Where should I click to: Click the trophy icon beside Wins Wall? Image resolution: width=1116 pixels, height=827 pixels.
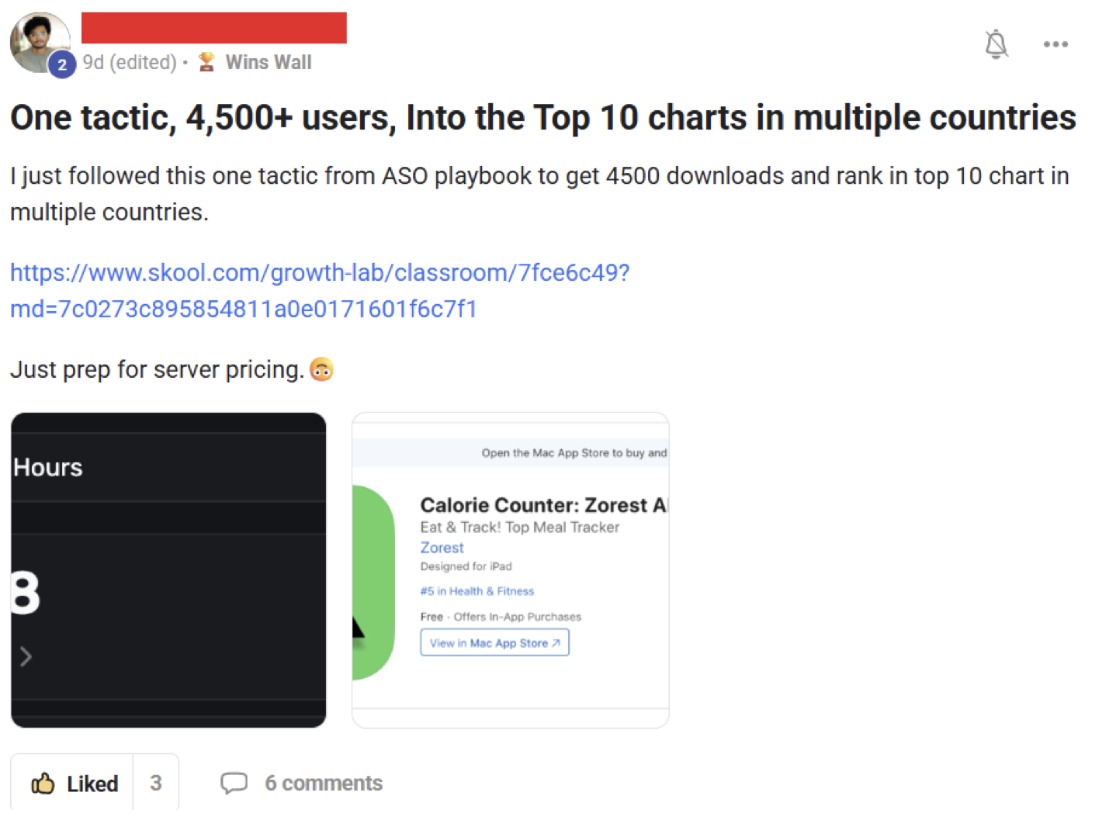tap(206, 62)
